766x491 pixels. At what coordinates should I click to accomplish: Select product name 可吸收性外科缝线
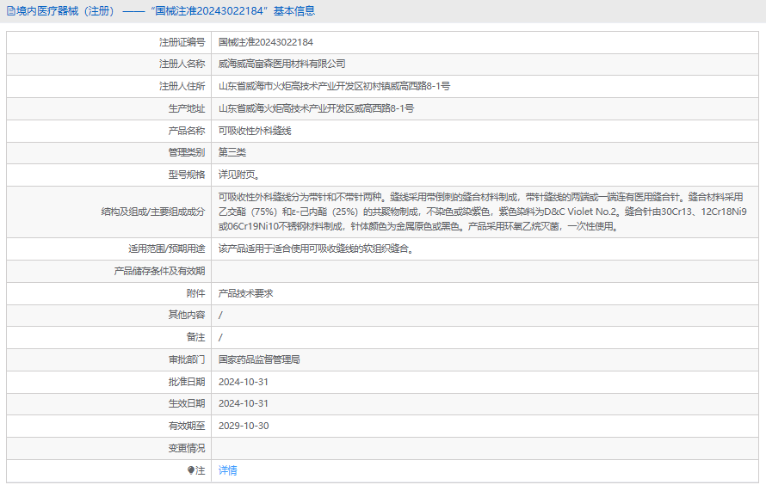[255, 131]
